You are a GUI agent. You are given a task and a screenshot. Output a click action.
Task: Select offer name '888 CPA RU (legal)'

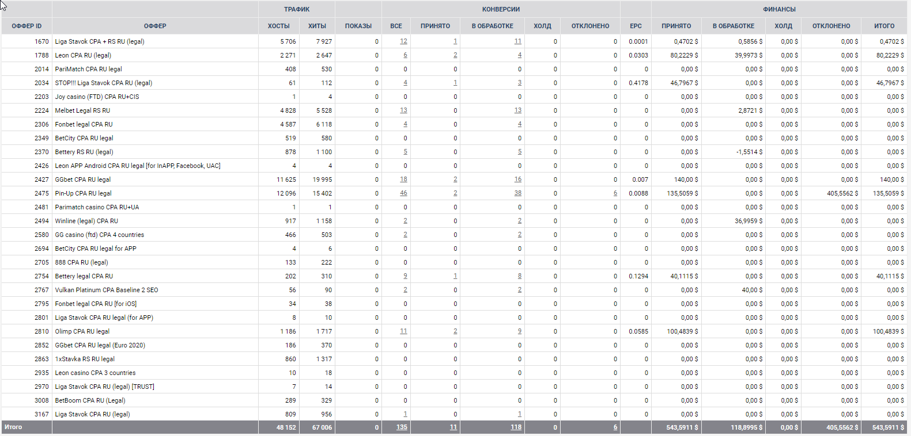81,262
